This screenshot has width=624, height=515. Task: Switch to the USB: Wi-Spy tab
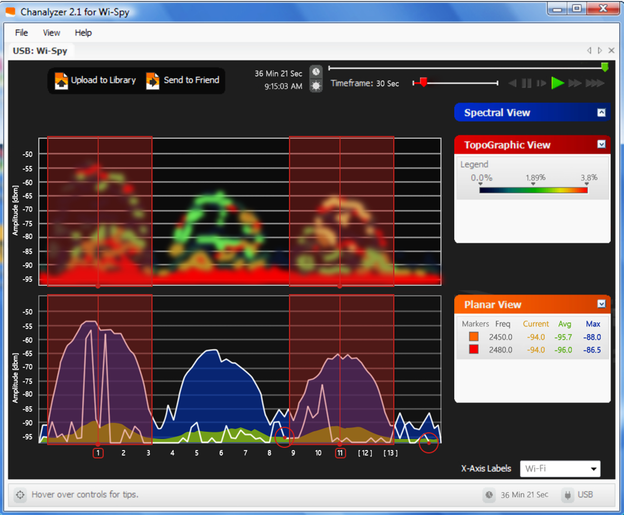point(41,50)
